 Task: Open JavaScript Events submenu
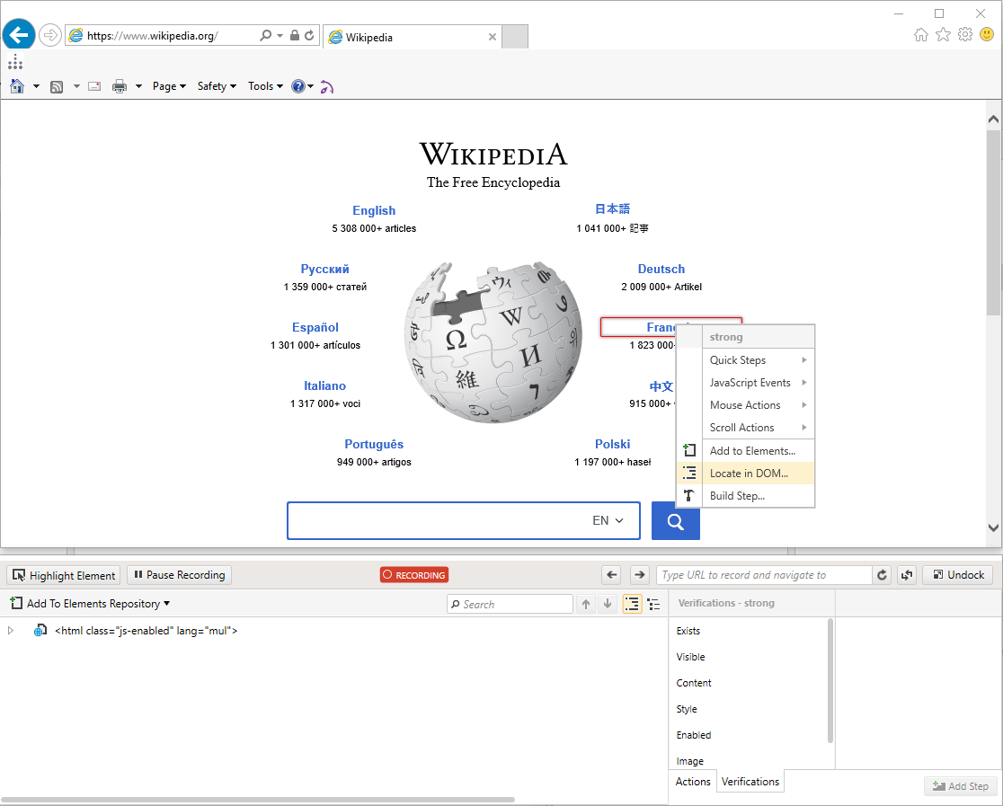pyautogui.click(x=759, y=383)
